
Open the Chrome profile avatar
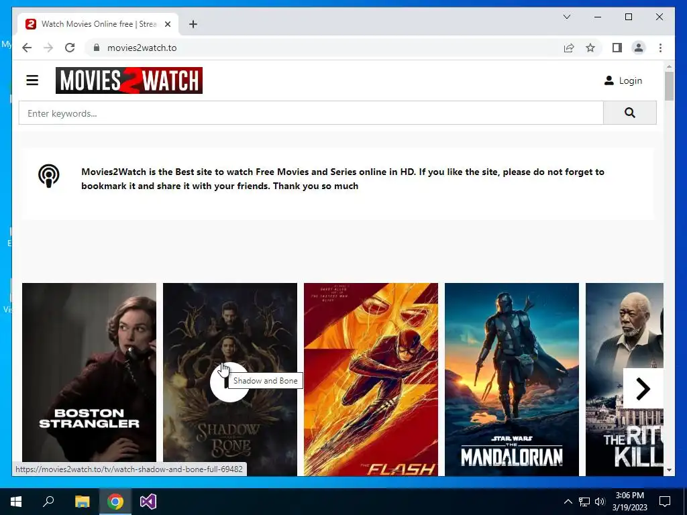click(639, 48)
